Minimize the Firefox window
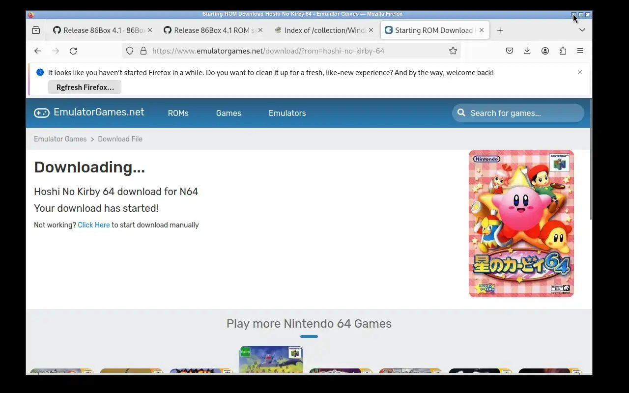Screen dimensions: 629x393 click(574, 15)
